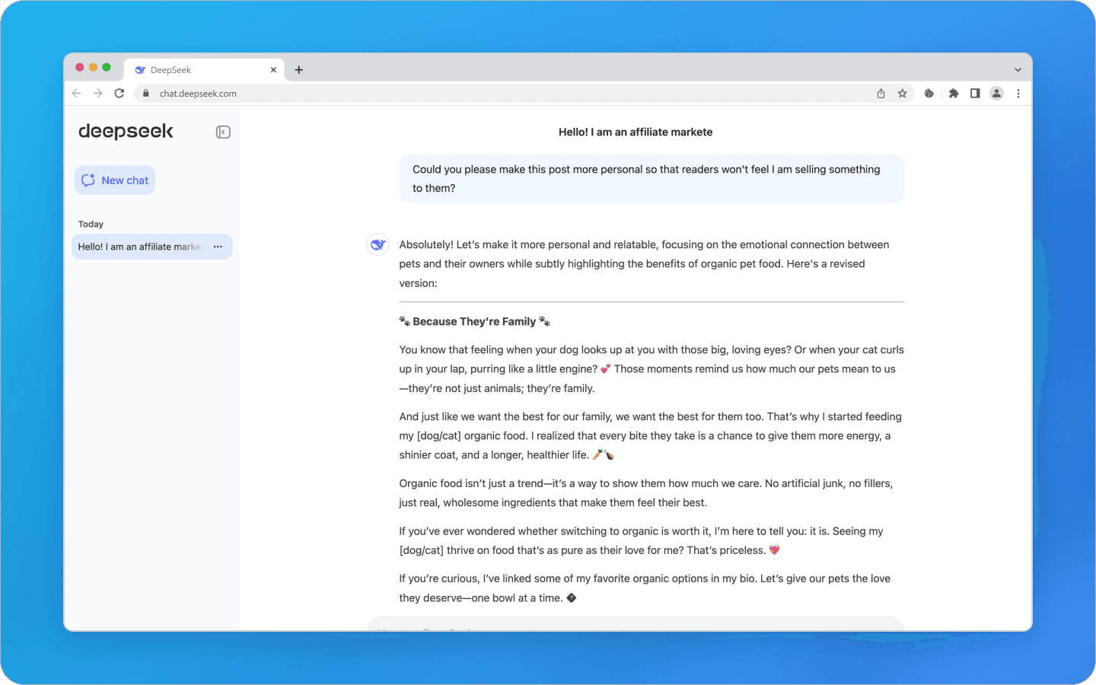
Task: Open a new browser tab
Action: click(x=299, y=70)
